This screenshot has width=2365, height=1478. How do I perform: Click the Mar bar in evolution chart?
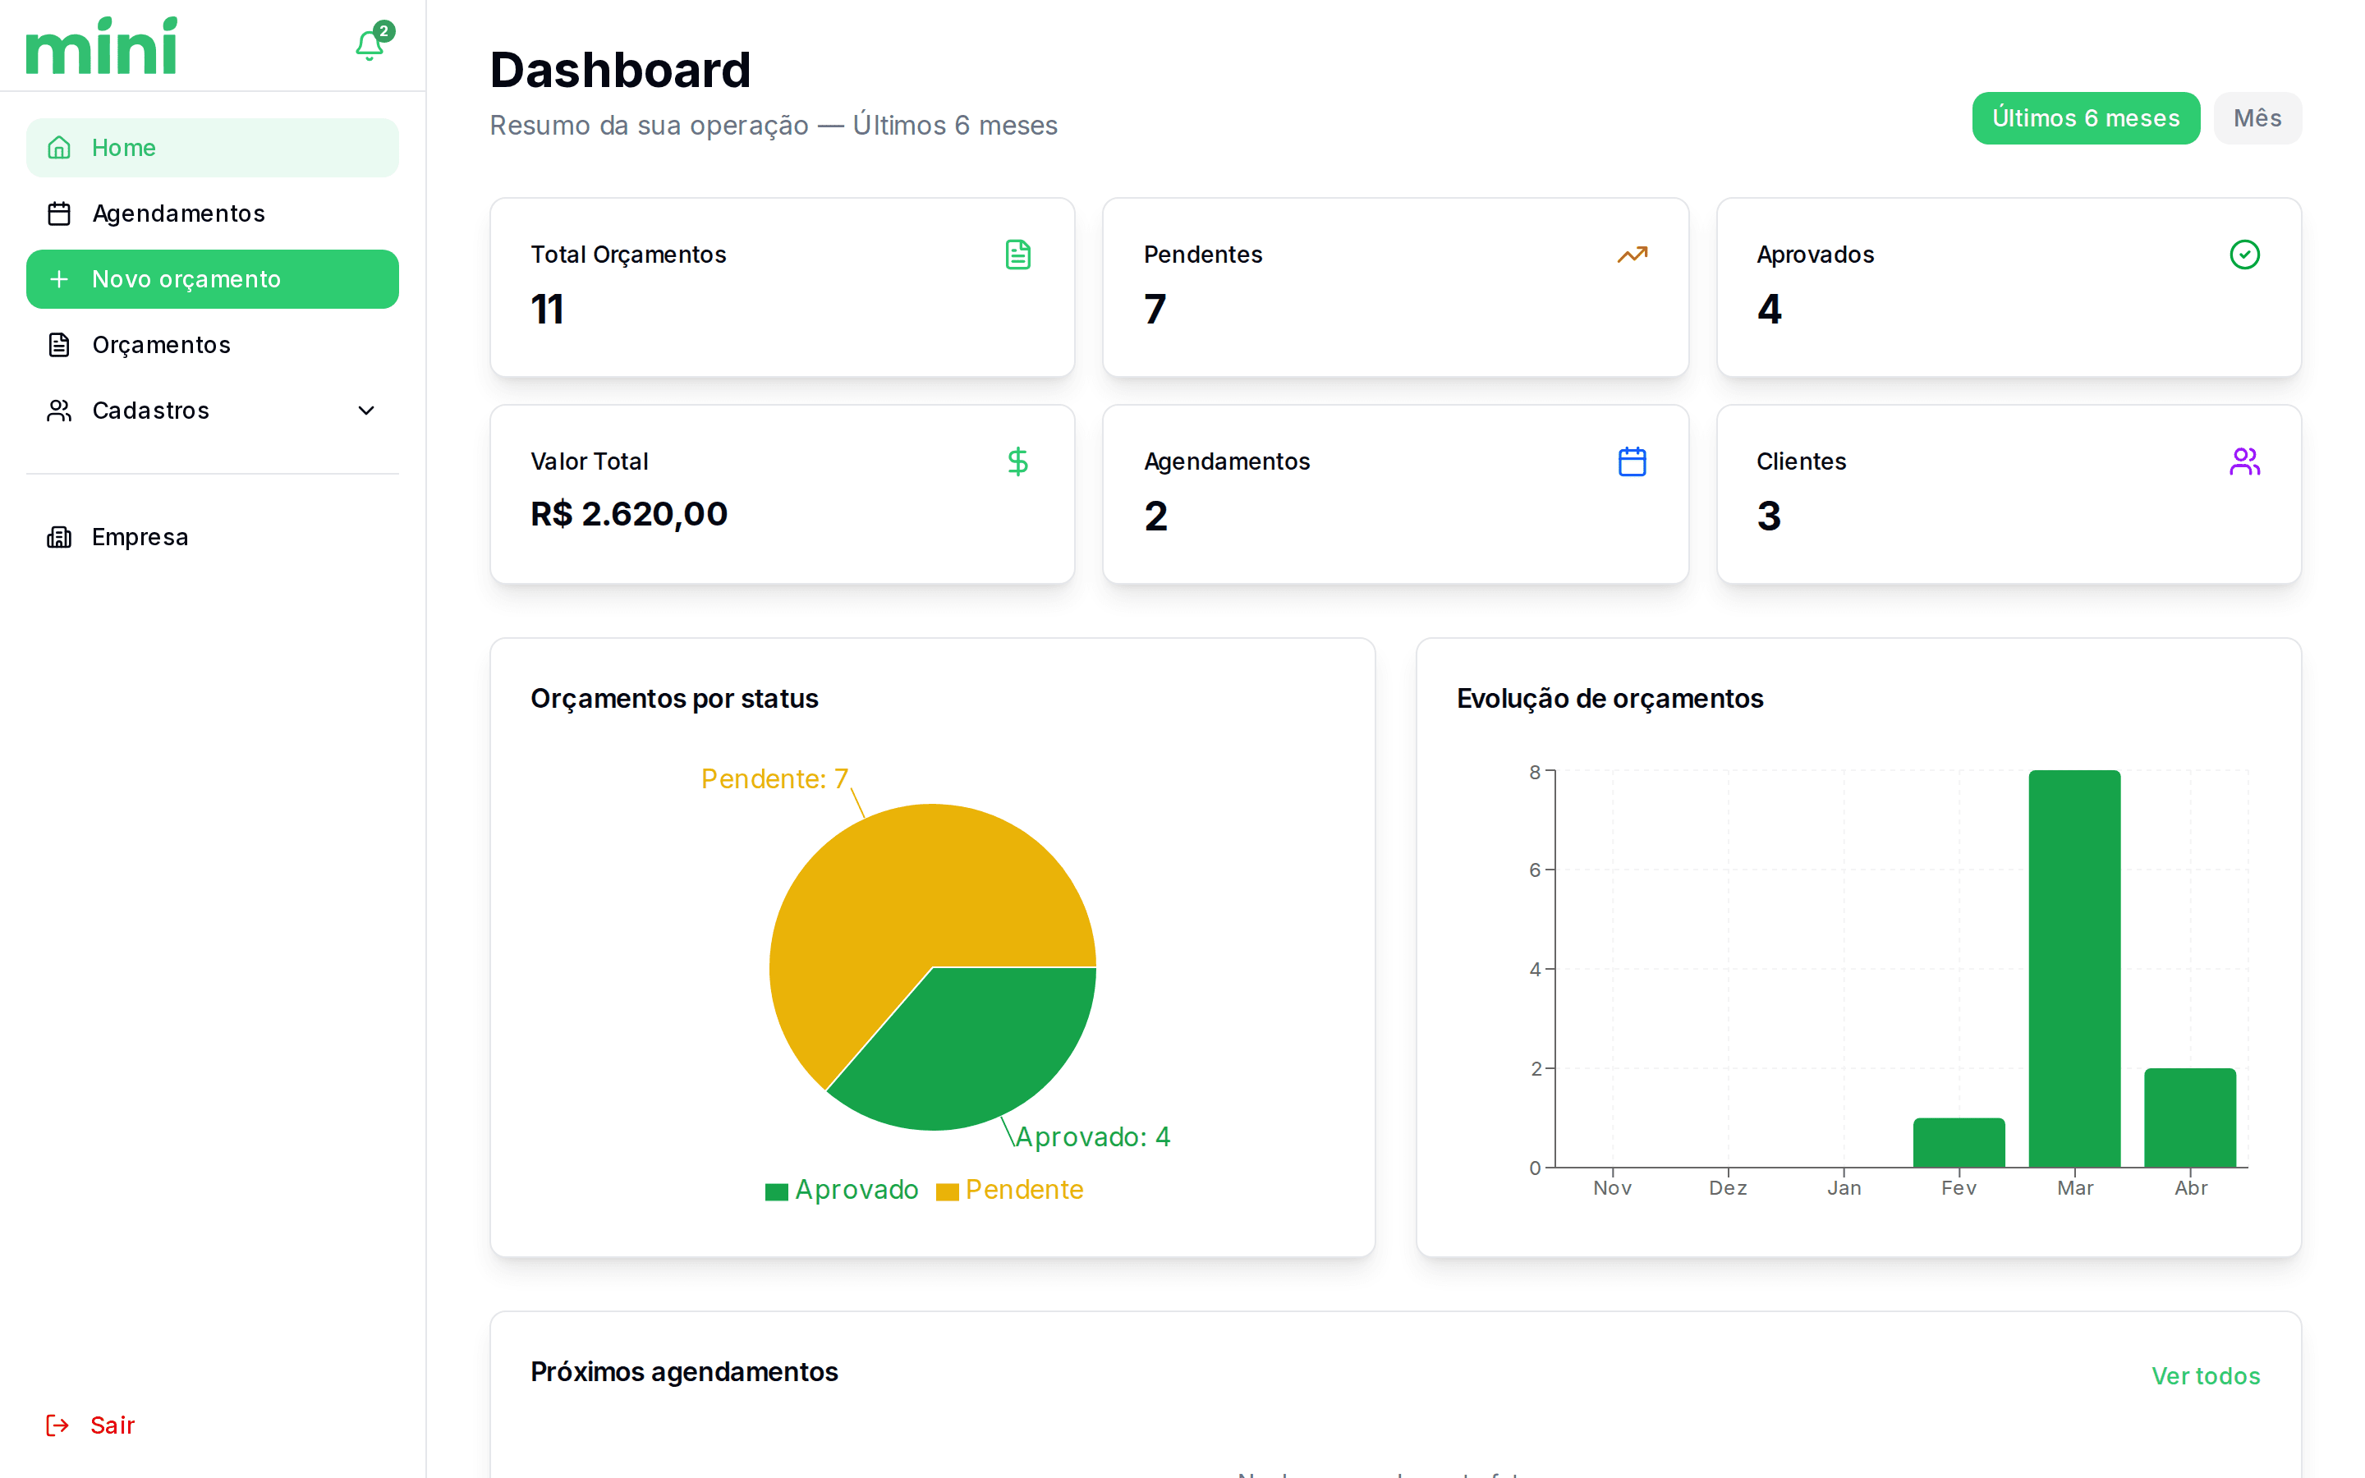click(2073, 968)
